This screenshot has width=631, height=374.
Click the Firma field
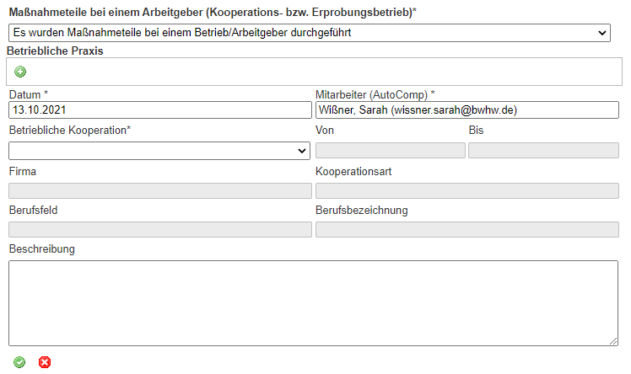click(159, 191)
